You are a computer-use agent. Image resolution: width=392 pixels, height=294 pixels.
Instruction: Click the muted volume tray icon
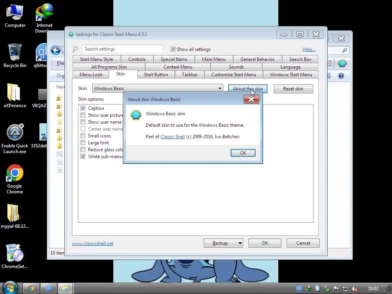[354, 289]
